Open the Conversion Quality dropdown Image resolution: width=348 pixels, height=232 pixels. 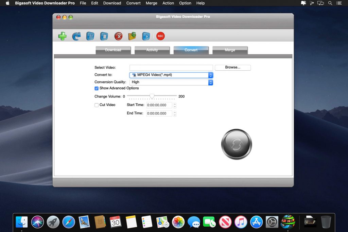[210, 82]
